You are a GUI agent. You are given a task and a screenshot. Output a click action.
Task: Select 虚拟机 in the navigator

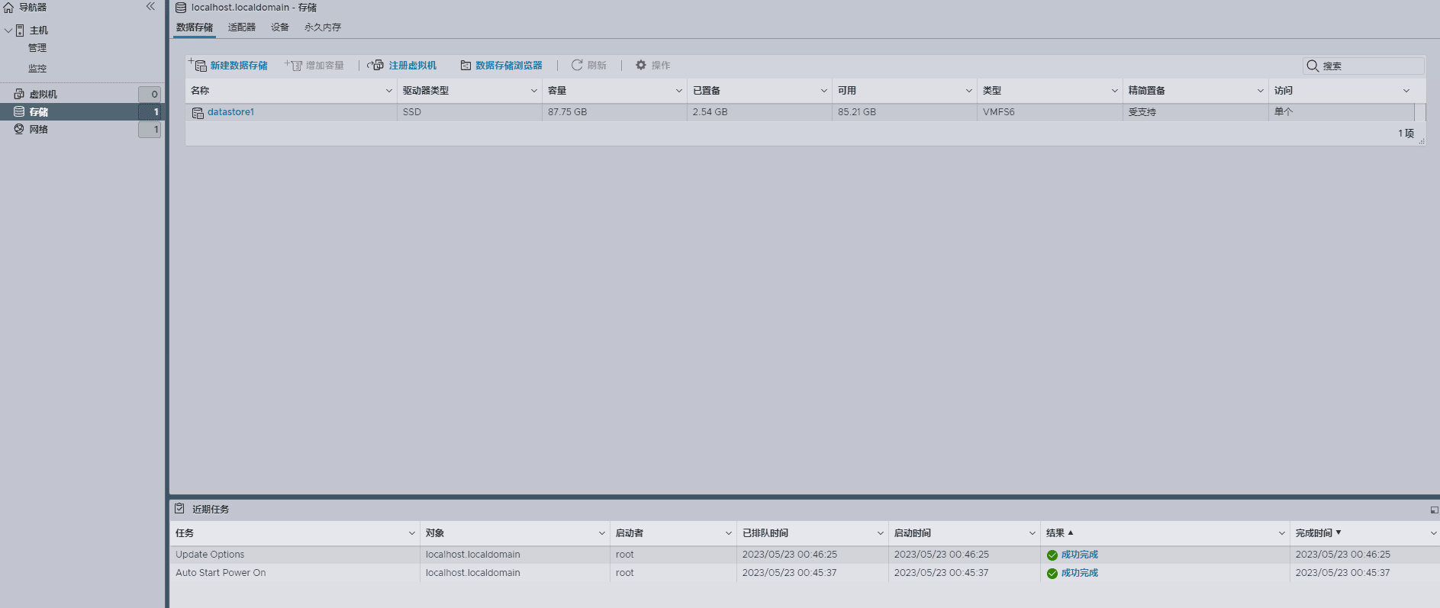click(43, 95)
